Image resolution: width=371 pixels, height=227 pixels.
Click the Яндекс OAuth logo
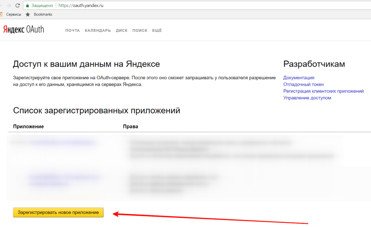tap(24, 29)
